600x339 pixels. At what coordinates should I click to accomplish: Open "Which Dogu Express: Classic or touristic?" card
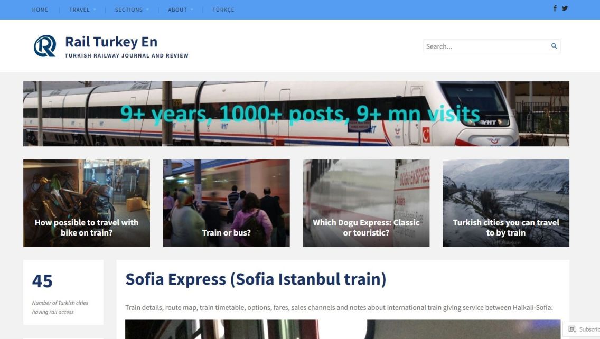pyautogui.click(x=366, y=203)
